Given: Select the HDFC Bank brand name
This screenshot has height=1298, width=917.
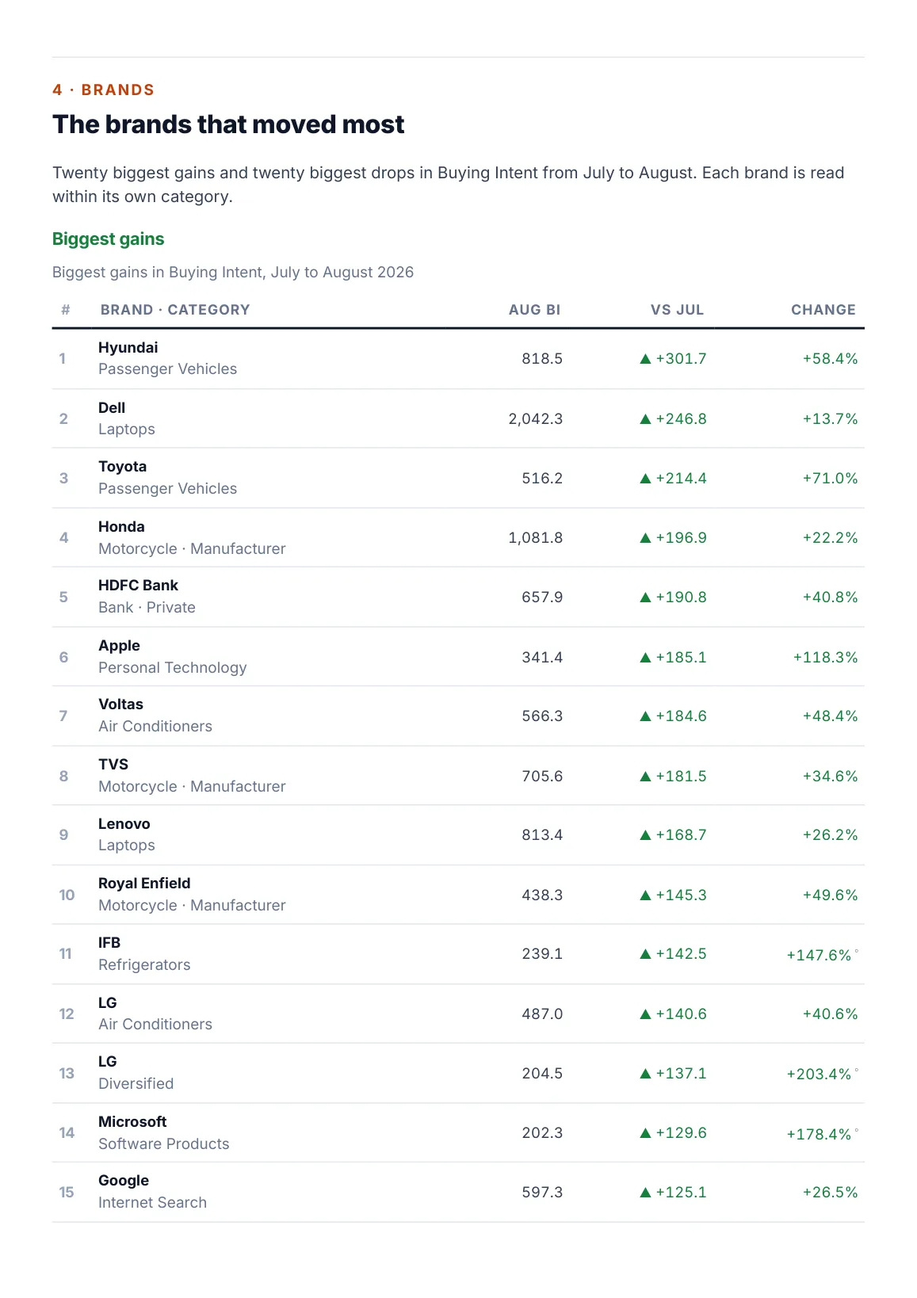Looking at the screenshot, I should pyautogui.click(x=139, y=586).
